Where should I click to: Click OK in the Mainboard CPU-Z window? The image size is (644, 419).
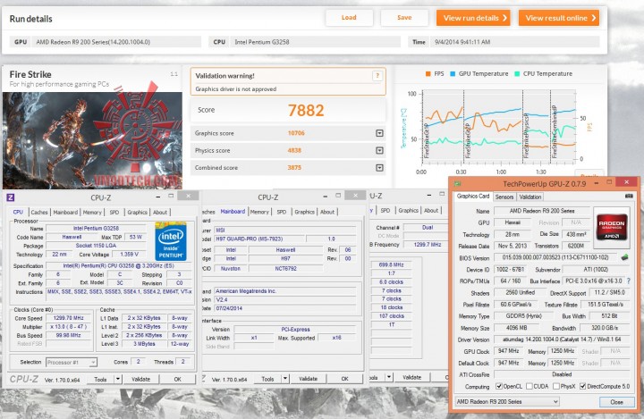pos(345,379)
